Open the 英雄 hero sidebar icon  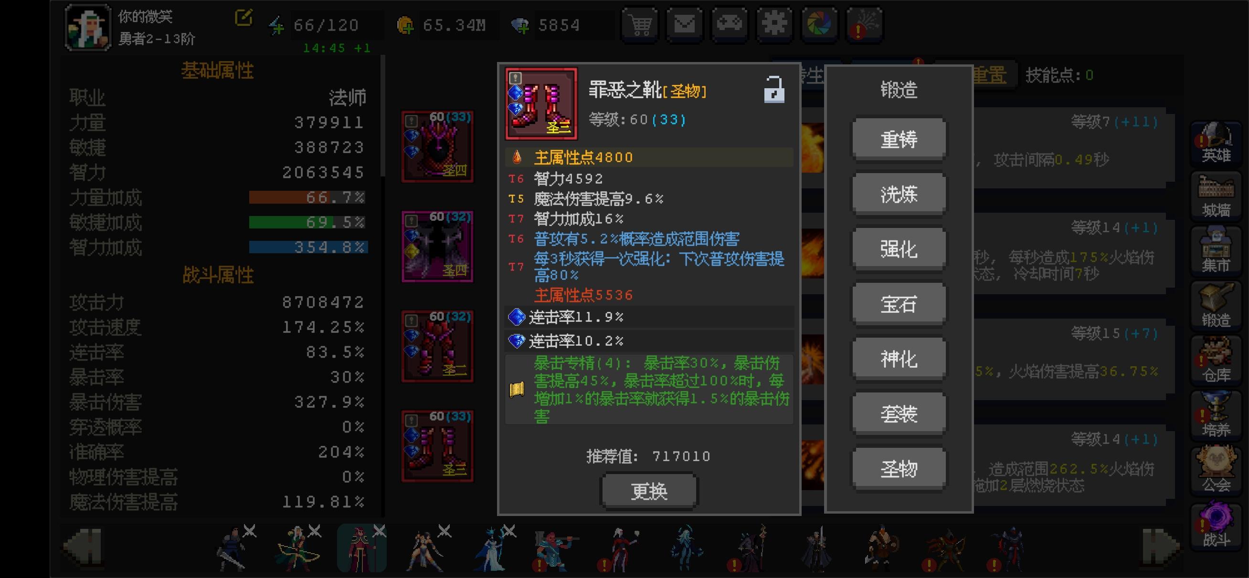tap(1216, 143)
